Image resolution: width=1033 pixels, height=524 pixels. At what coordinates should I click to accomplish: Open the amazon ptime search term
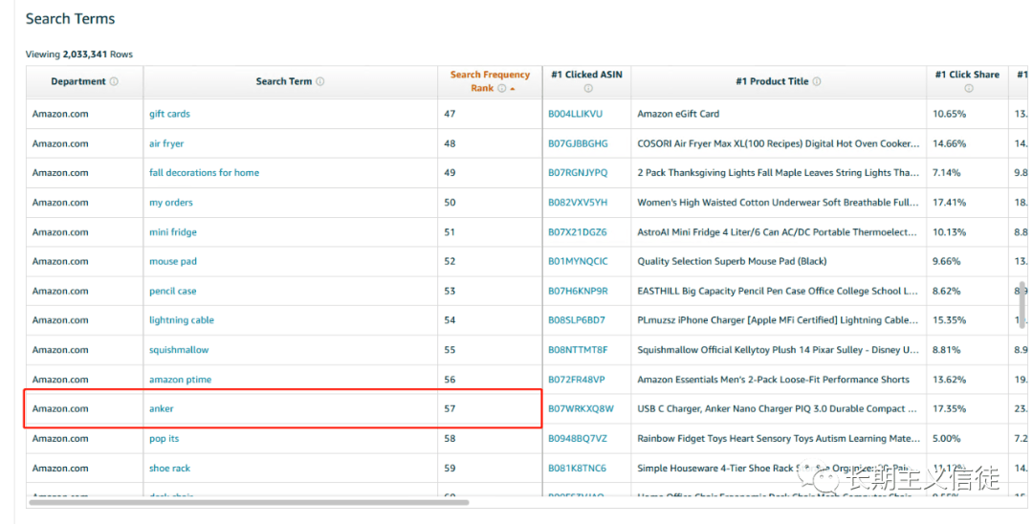click(180, 380)
